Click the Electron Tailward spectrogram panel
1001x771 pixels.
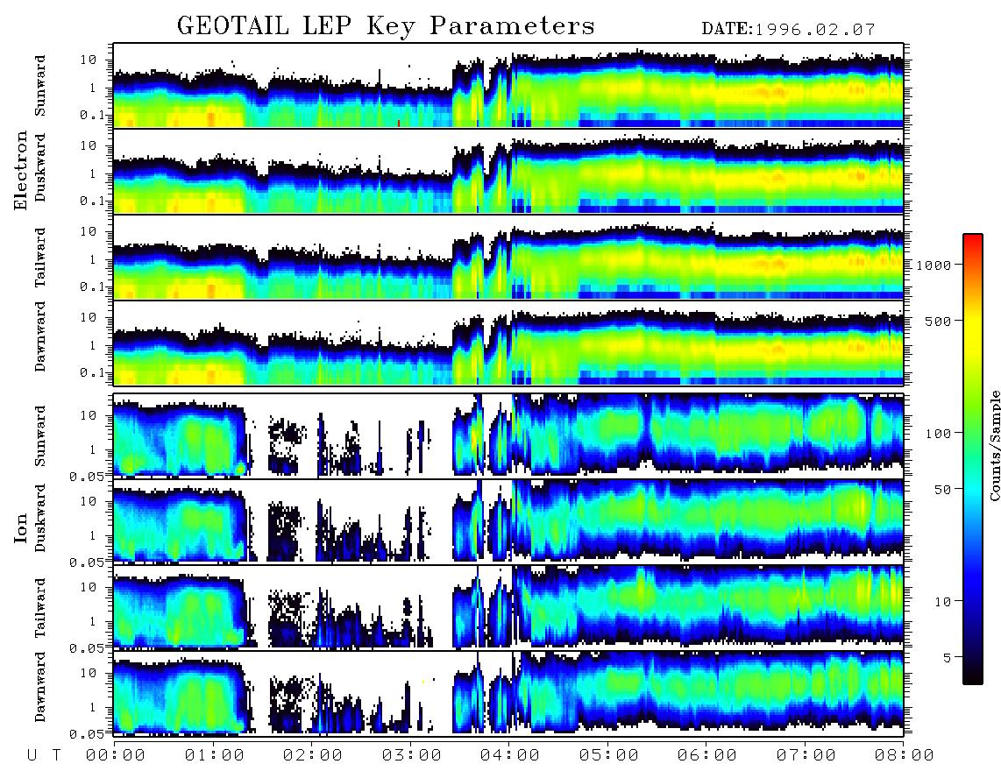508,258
